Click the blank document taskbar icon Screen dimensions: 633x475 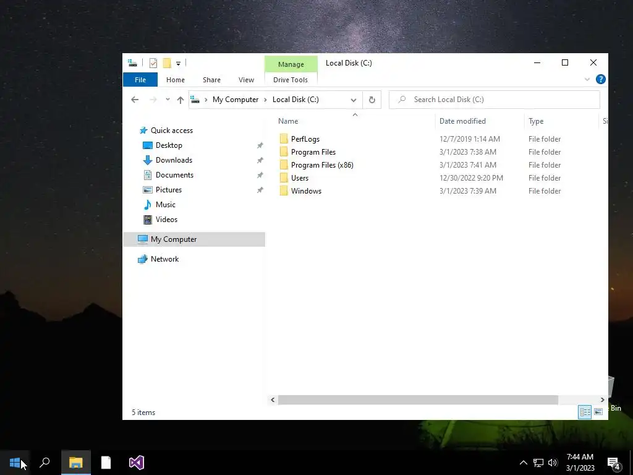[x=106, y=463]
